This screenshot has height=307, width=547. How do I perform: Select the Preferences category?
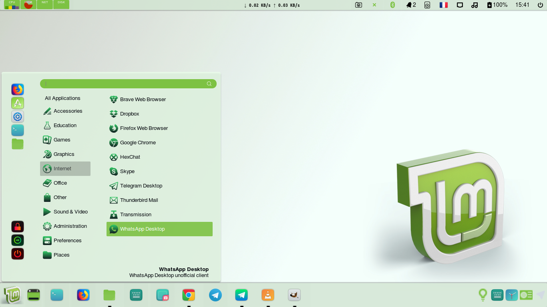(x=65, y=241)
